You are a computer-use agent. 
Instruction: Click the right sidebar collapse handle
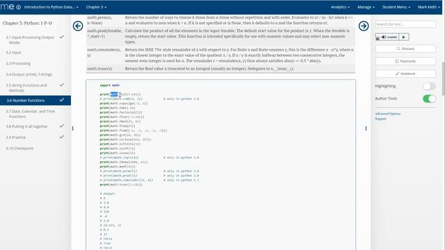click(x=366, y=128)
